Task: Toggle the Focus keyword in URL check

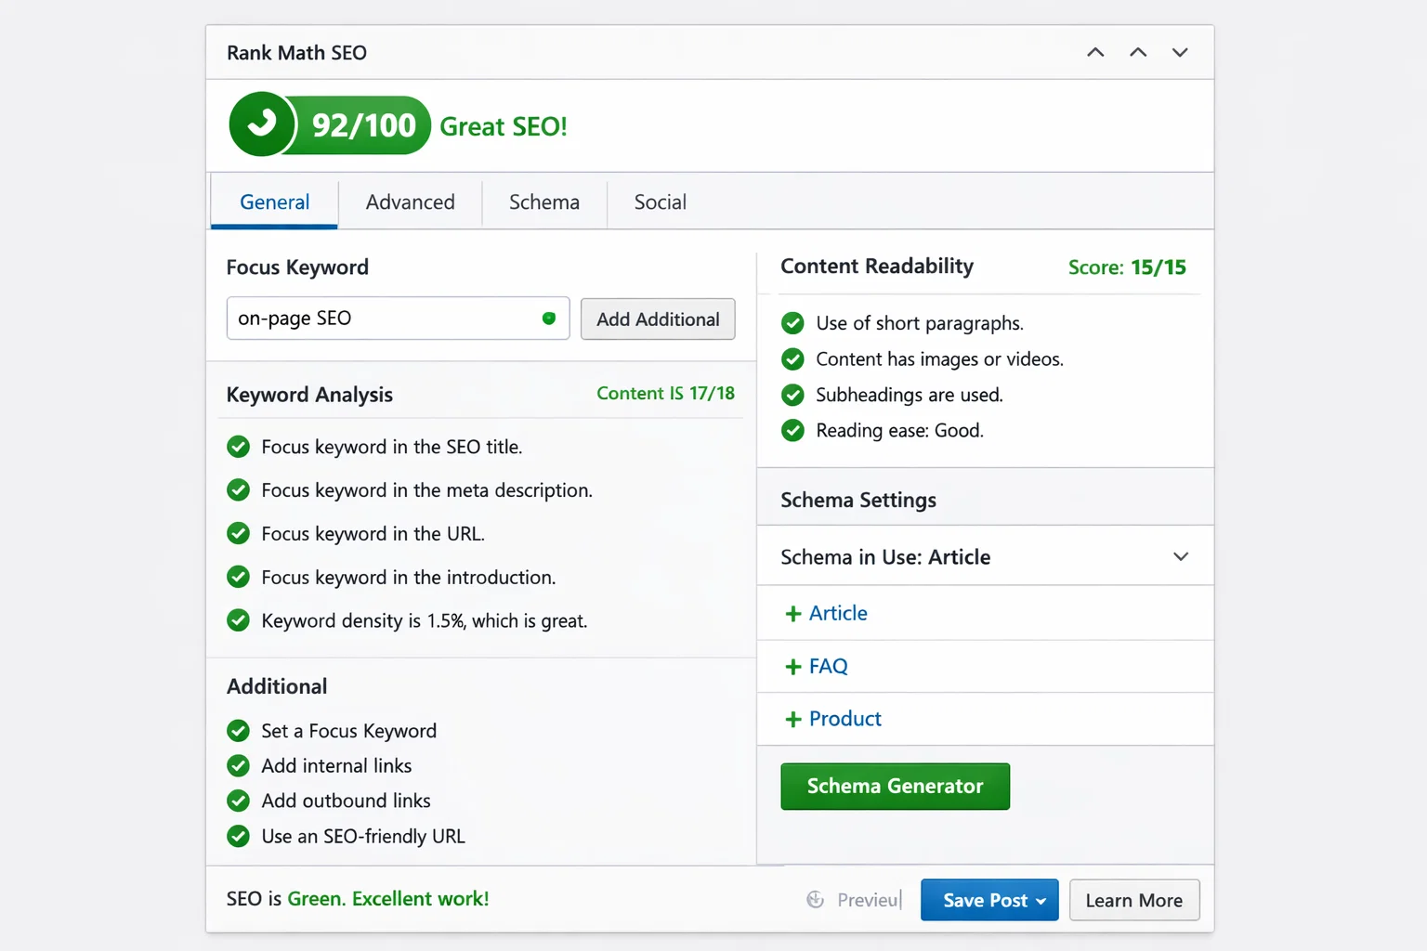Action: (239, 534)
